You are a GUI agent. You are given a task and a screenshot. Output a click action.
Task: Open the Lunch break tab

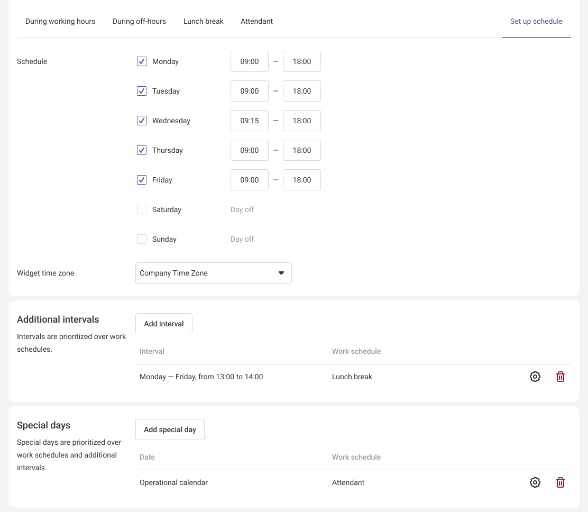point(204,21)
